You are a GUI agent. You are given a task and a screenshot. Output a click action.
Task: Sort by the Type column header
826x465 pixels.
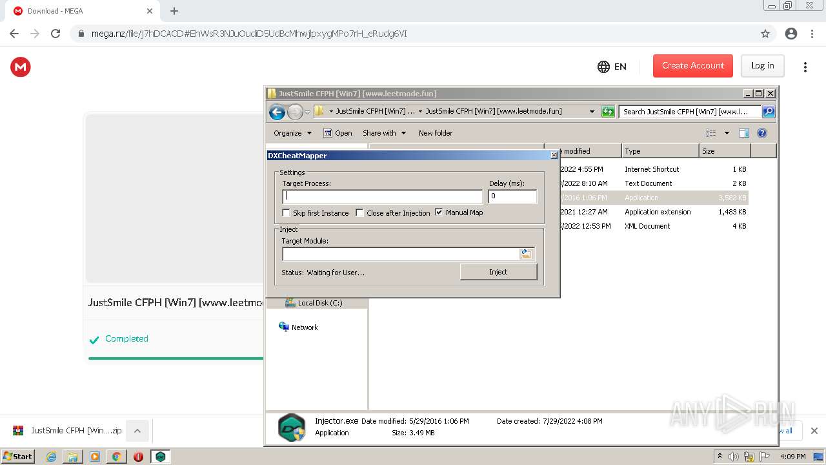660,151
